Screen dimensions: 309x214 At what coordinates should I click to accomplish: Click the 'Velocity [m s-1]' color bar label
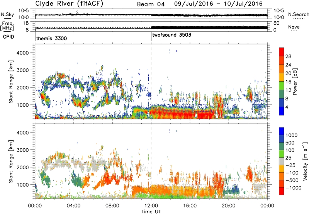(x=305, y=161)
